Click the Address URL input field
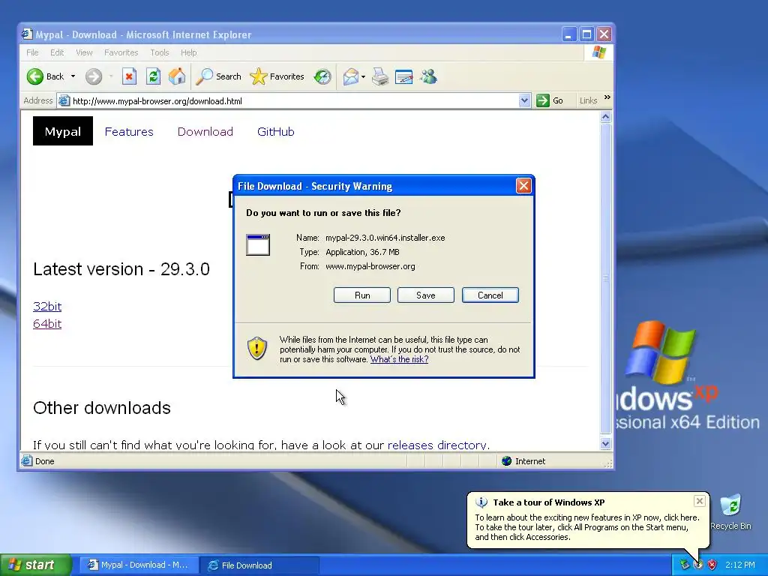The width and height of the screenshot is (768, 576). [294, 101]
